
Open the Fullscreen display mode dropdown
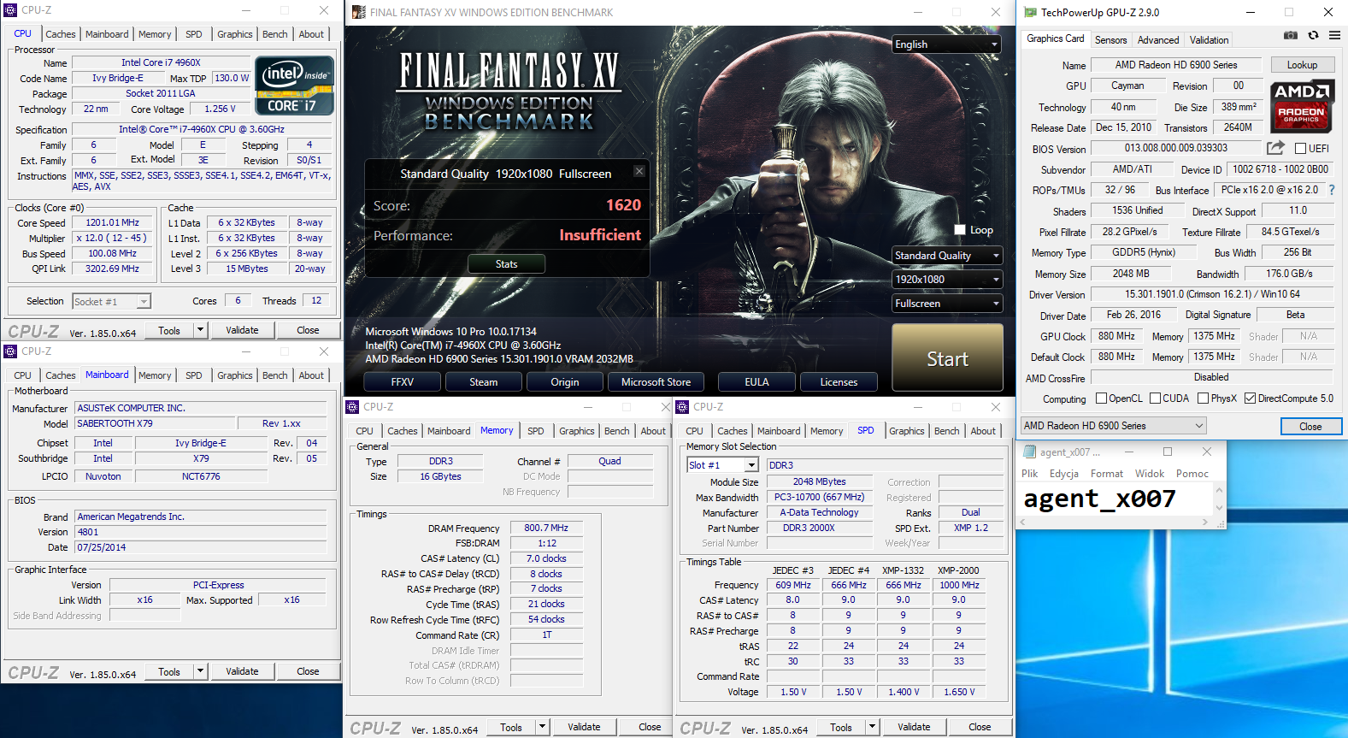(x=947, y=304)
